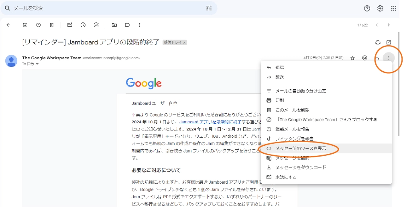Click the labels tag icon
Image resolution: width=403 pixels, height=207 pixels.
point(128,25)
